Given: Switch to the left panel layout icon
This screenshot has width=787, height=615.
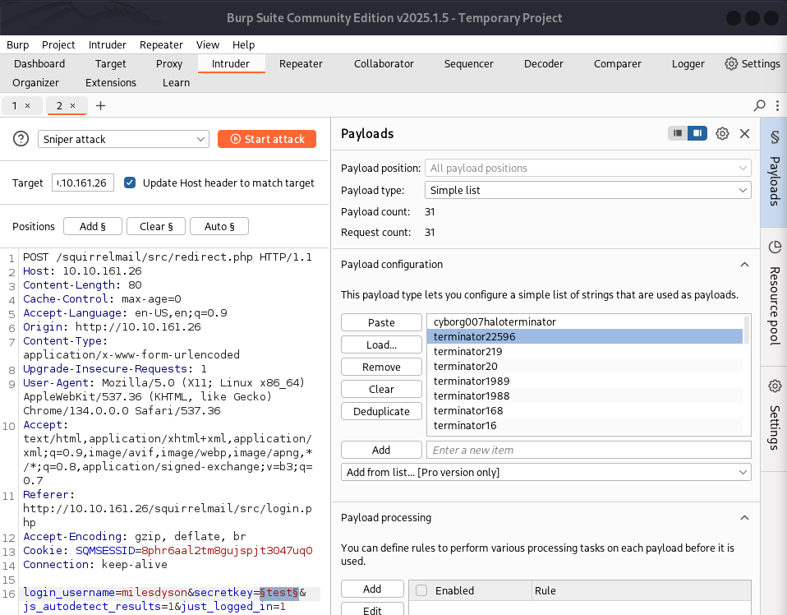Looking at the screenshot, I should pos(678,133).
